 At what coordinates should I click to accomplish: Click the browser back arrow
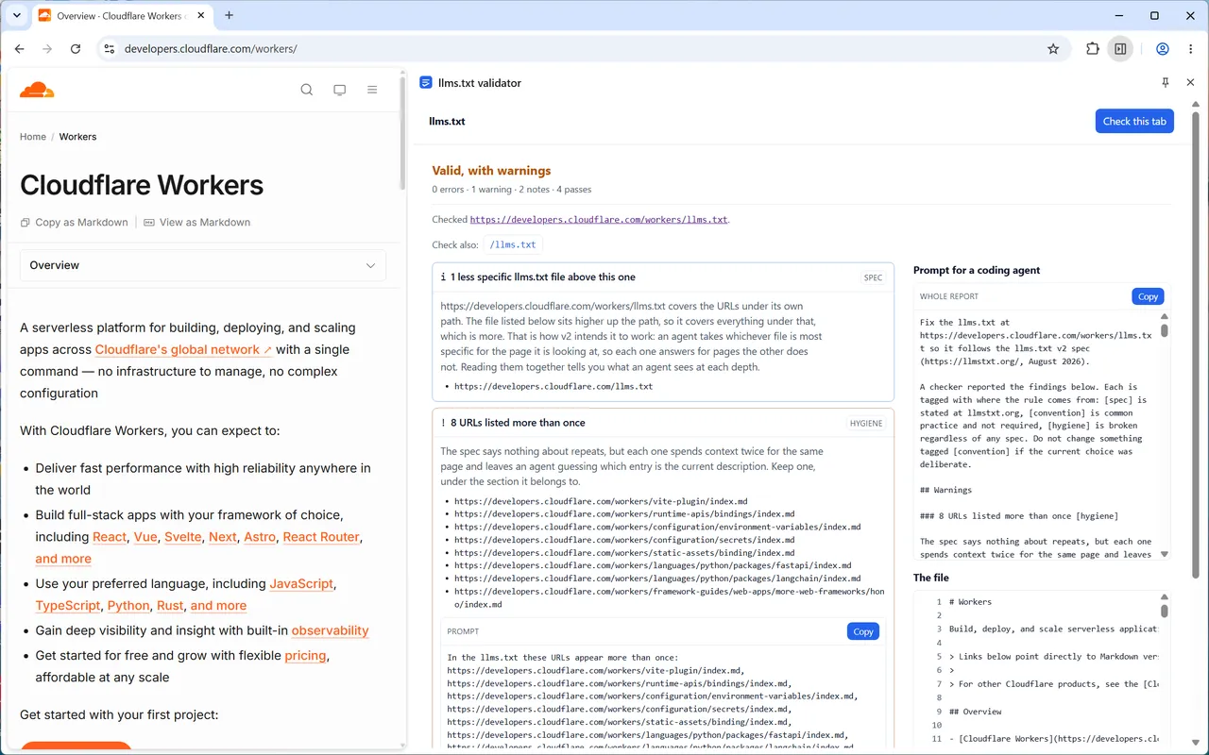(x=20, y=49)
